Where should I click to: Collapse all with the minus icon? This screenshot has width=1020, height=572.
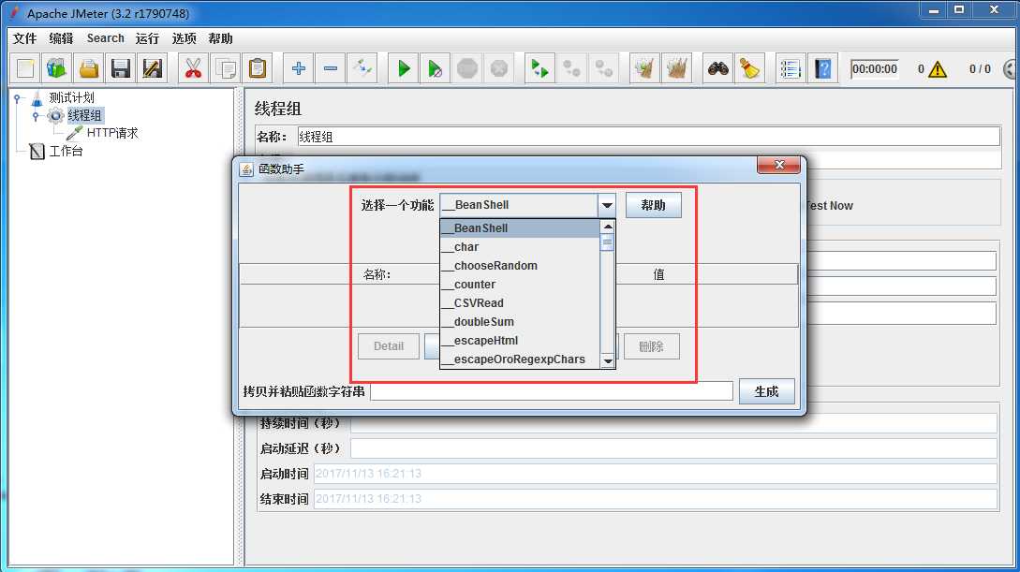(331, 68)
